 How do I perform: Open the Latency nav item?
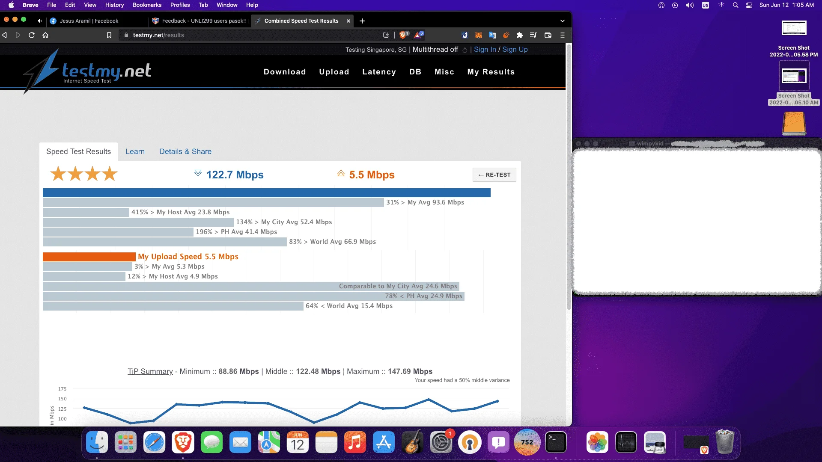coord(379,72)
